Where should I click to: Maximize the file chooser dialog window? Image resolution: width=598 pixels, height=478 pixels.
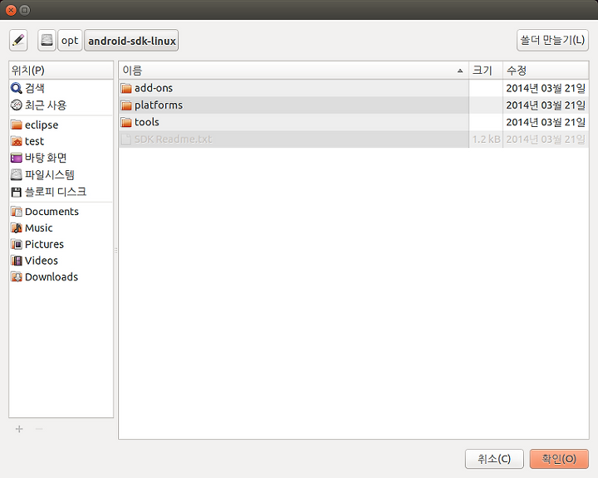coord(24,10)
